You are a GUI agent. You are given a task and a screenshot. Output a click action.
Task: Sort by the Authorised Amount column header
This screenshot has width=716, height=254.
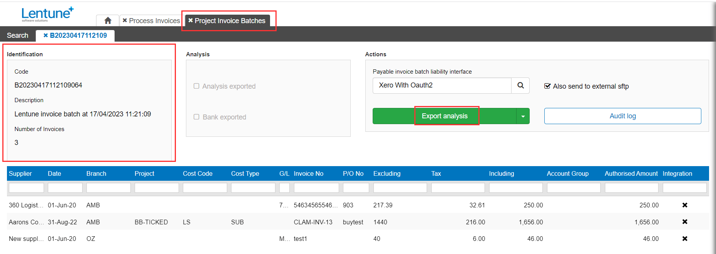click(631, 173)
